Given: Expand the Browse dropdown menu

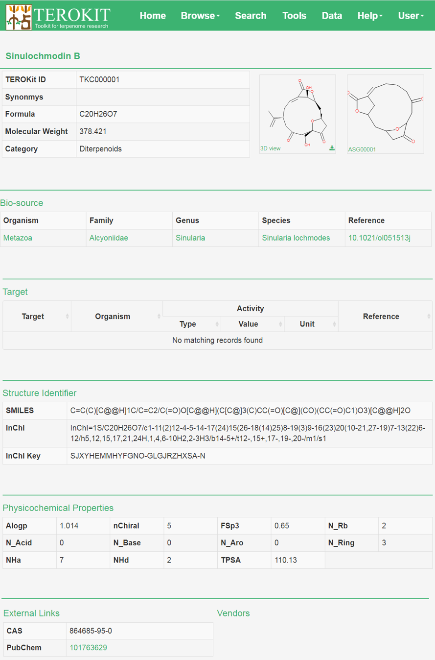Looking at the screenshot, I should point(200,16).
